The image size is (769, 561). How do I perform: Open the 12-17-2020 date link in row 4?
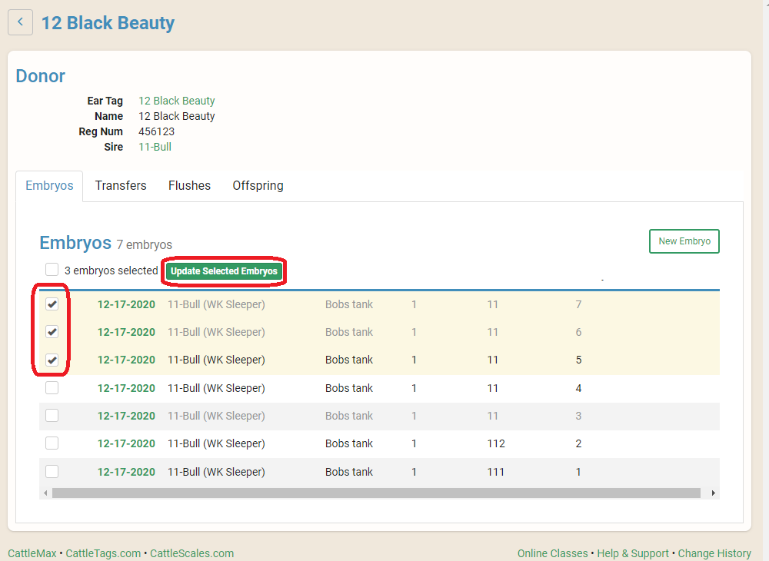click(x=126, y=388)
